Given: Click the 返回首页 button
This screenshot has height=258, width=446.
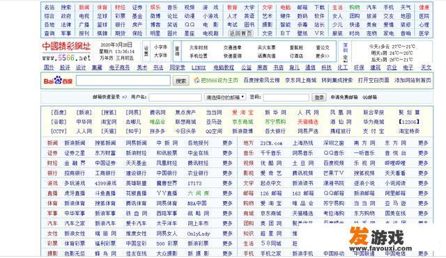Looking at the screenshot, I should pyautogui.click(x=240, y=33).
